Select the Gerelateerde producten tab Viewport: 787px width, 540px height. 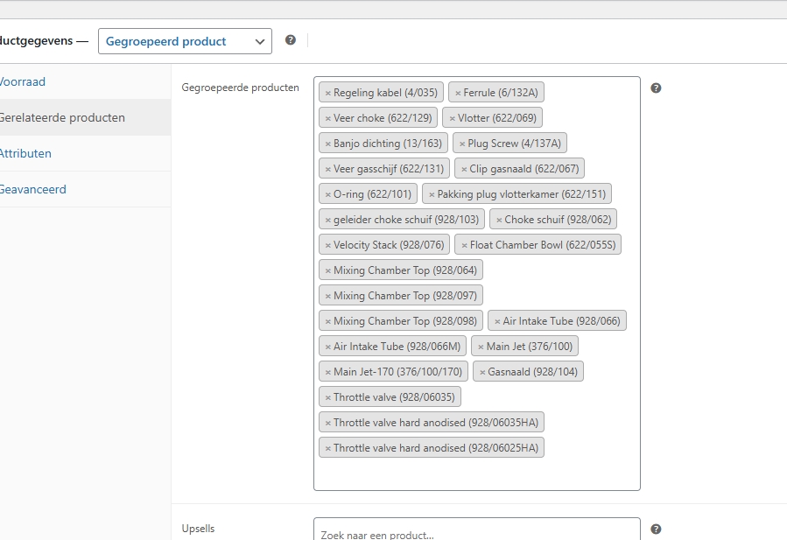(x=61, y=117)
